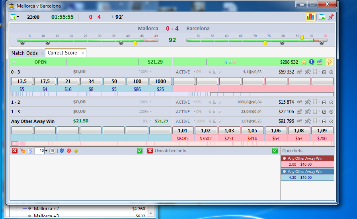Open the stake dropdown arrow next to 10
This screenshot has height=219, width=357.
(x=46, y=151)
